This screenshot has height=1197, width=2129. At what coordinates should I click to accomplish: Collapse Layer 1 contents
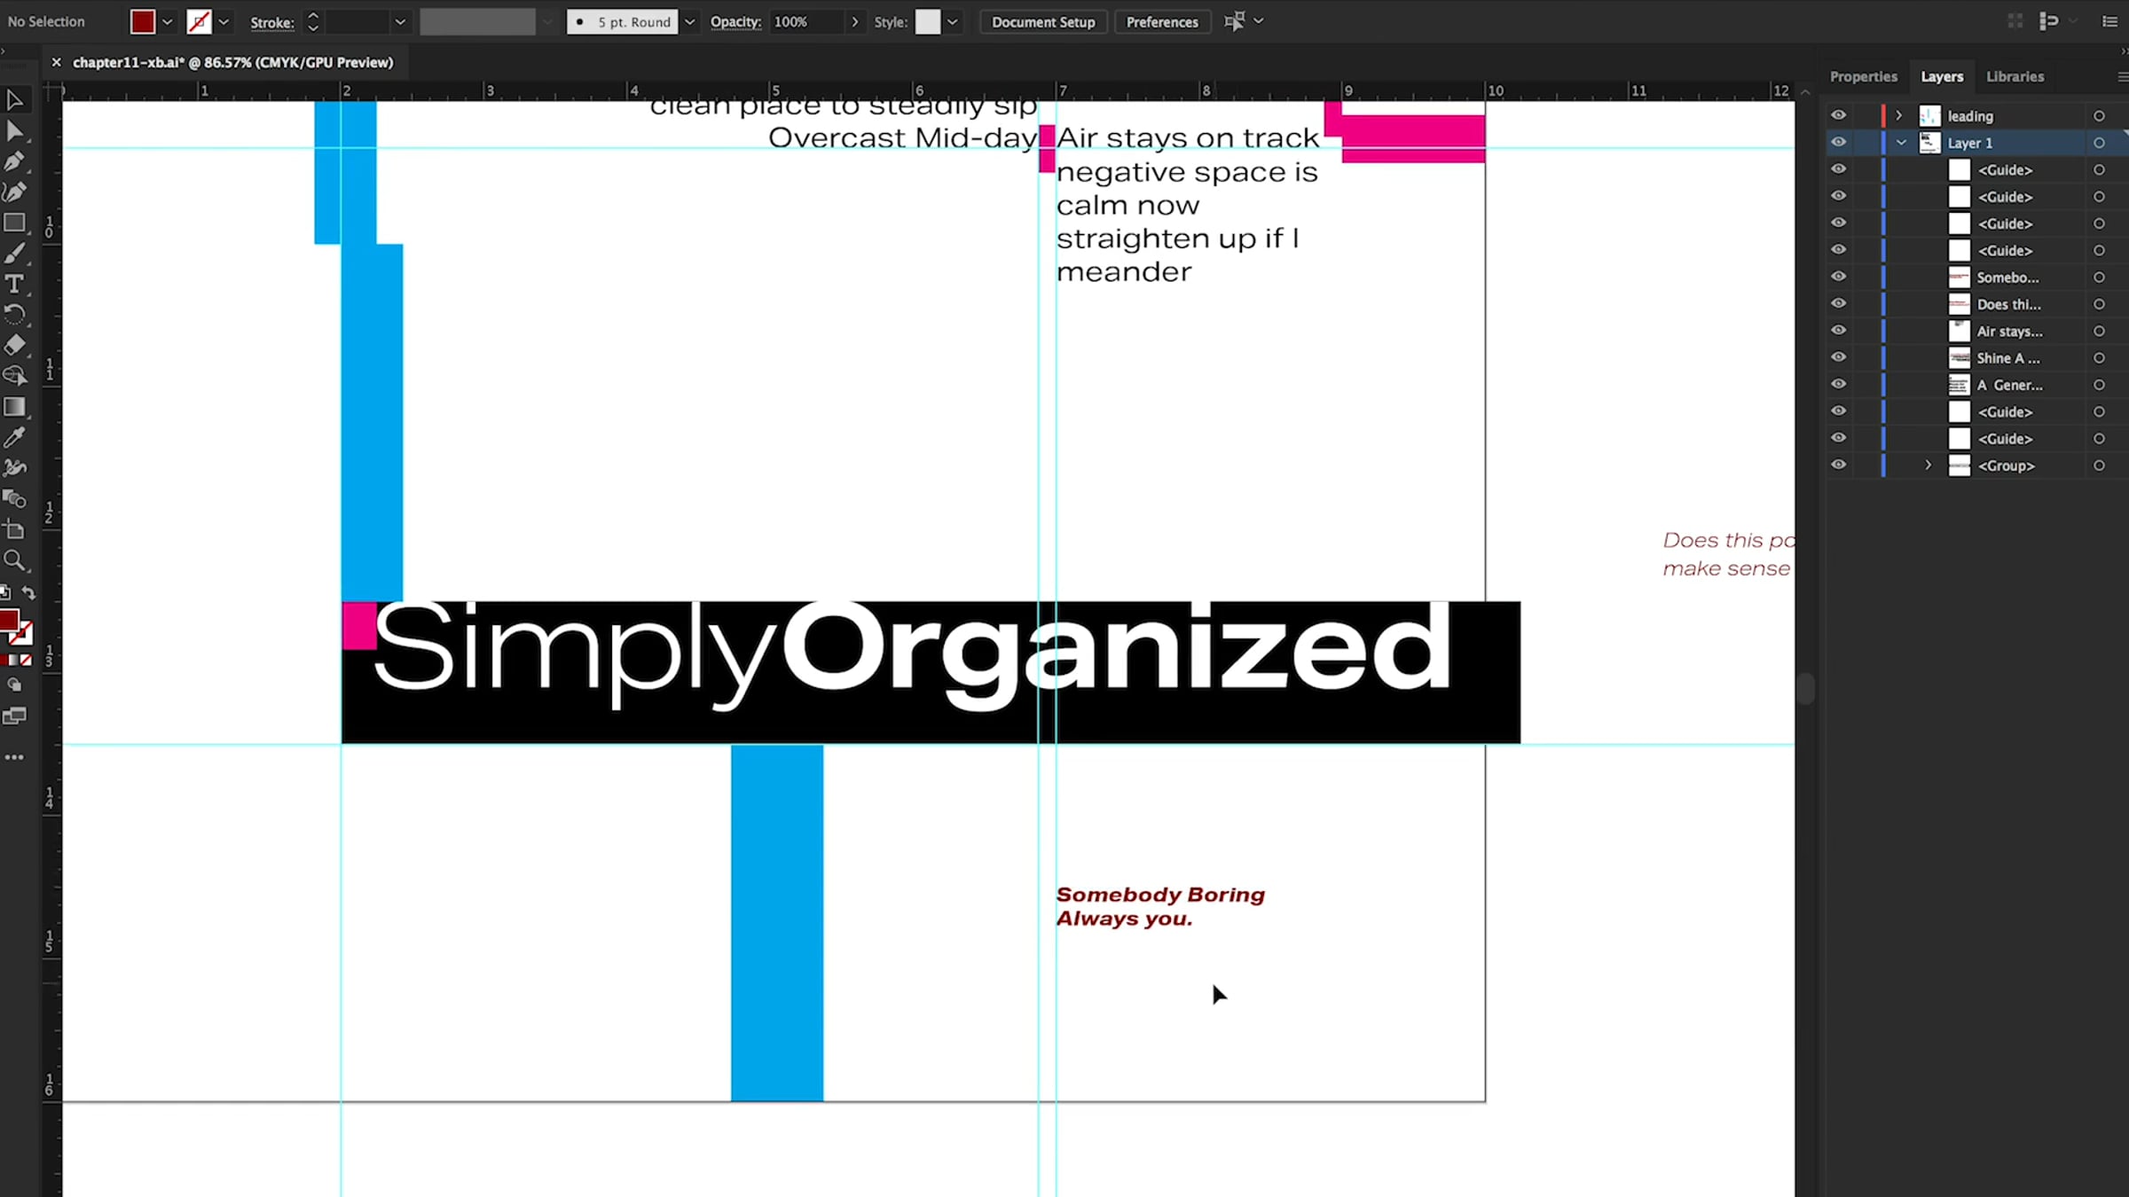[1900, 143]
